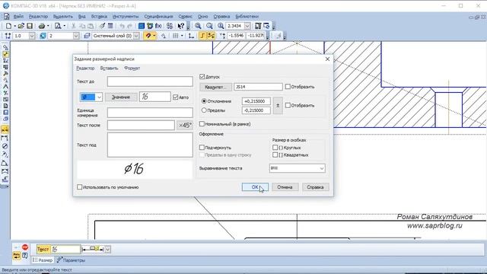Expand the Системный слой (0) layer dropdown

coord(136,36)
